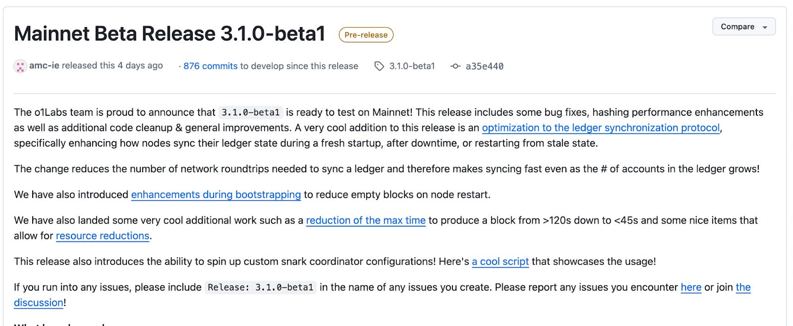Viewport: 793px width, 326px height.
Task: Open the enhancements during bootstrapping link
Action: tap(216, 194)
